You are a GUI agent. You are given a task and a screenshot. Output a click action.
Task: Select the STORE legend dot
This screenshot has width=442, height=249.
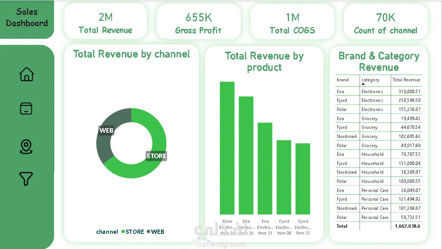[x=123, y=232]
